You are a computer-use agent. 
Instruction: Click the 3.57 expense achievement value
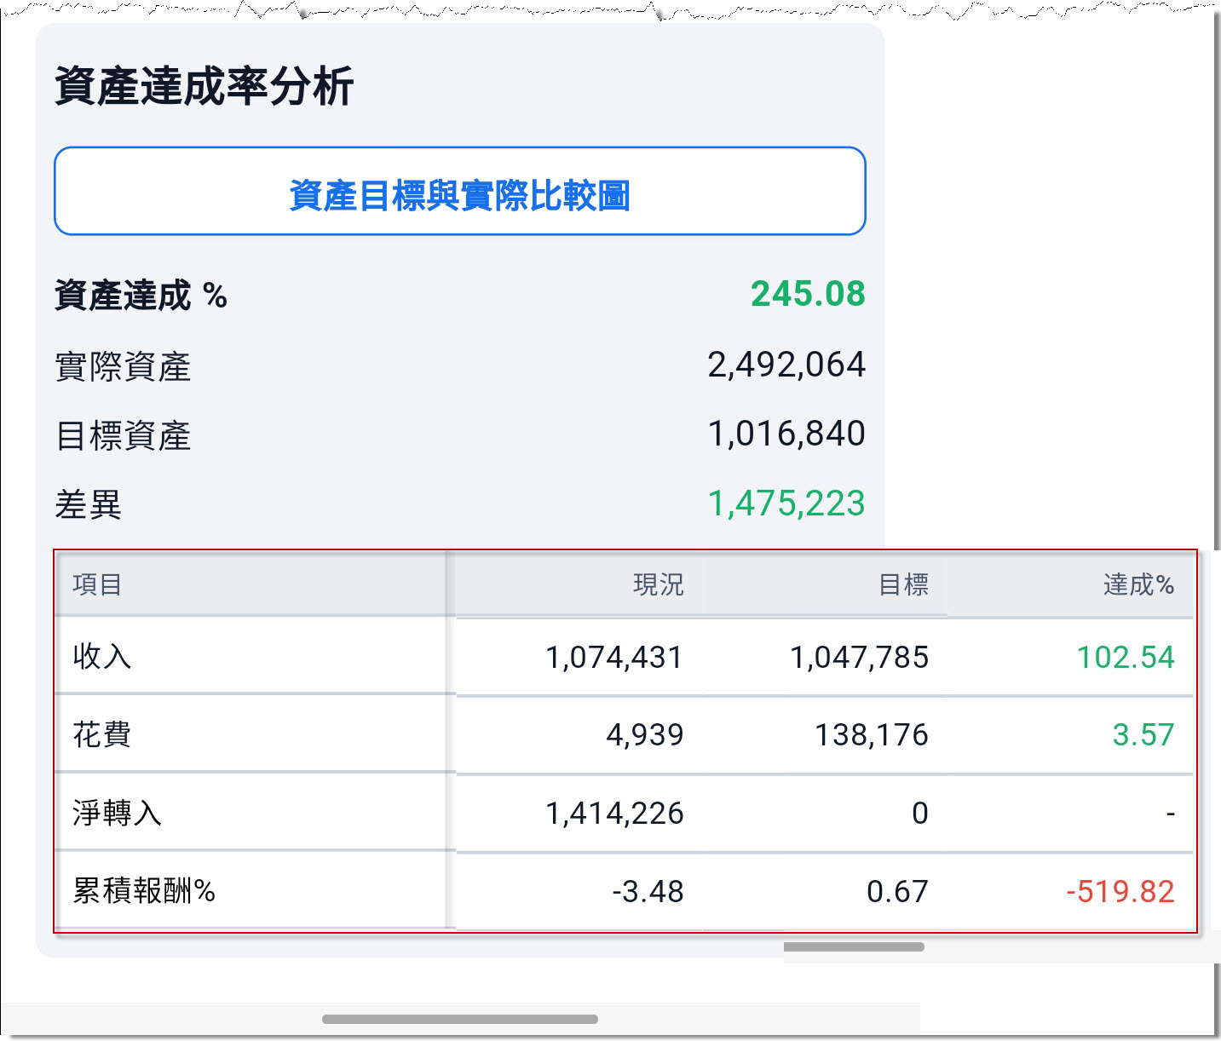(x=1143, y=734)
